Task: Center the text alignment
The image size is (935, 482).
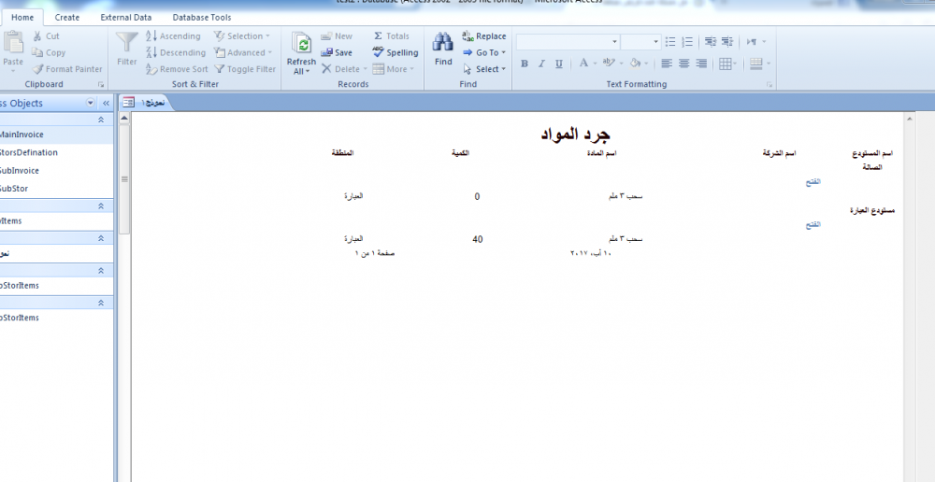Action: [684, 64]
